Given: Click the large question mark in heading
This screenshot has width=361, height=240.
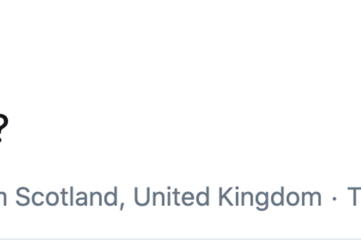Looking at the screenshot, I should [2, 128].
